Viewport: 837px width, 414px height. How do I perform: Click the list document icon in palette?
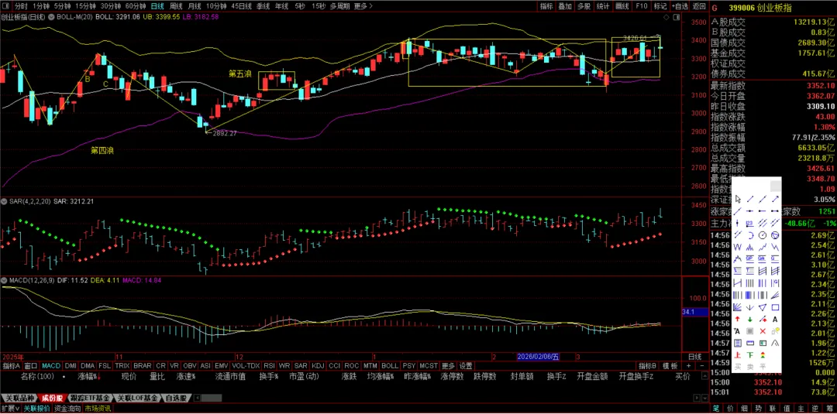738,343
